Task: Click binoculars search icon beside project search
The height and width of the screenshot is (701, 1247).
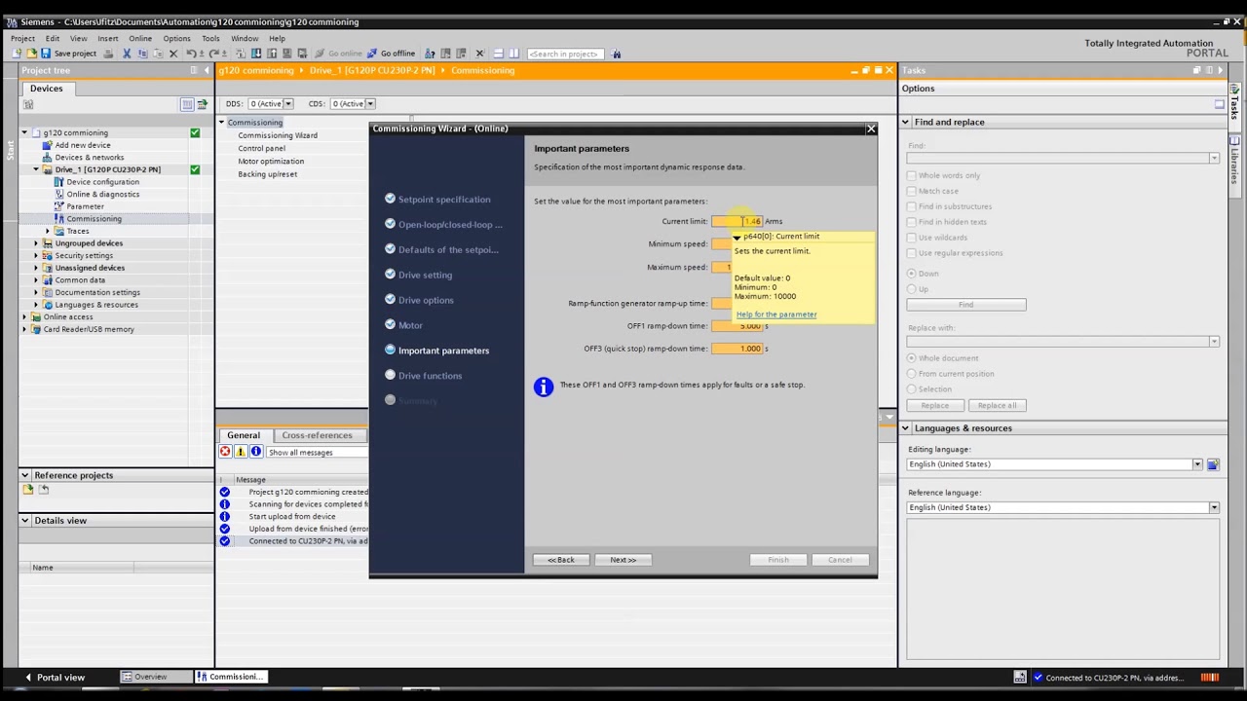Action: [x=616, y=54]
